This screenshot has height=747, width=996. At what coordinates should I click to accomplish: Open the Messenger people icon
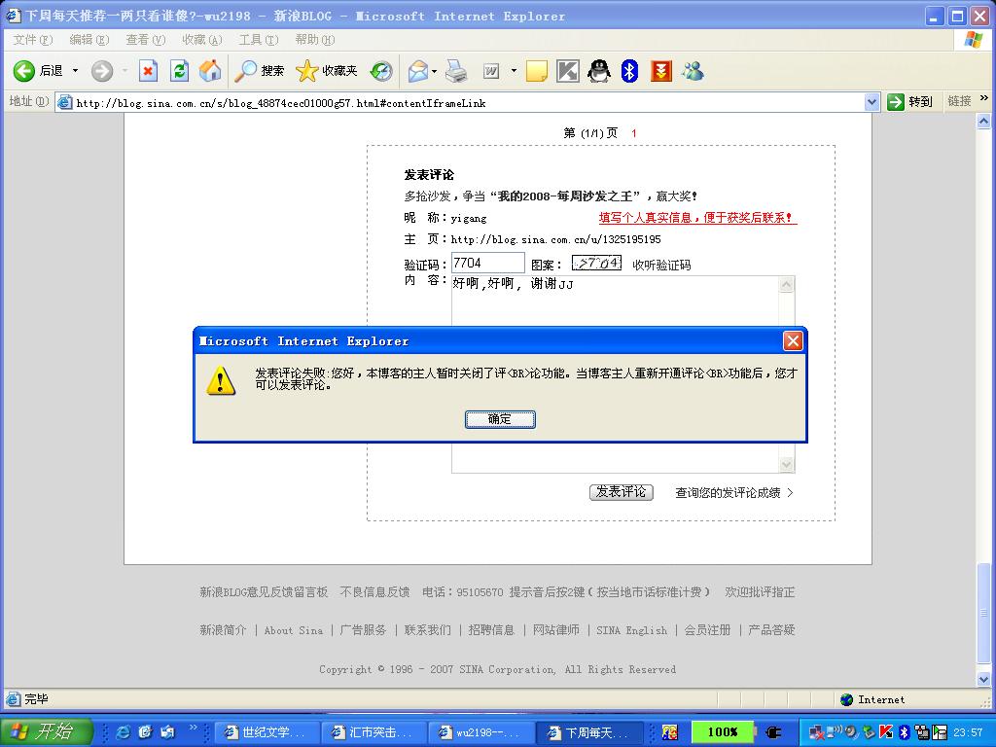[x=693, y=71]
